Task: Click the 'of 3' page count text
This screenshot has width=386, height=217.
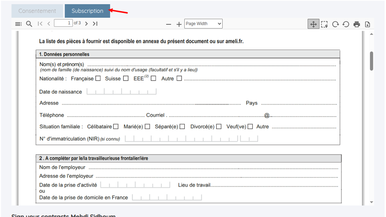Action: tap(77, 23)
